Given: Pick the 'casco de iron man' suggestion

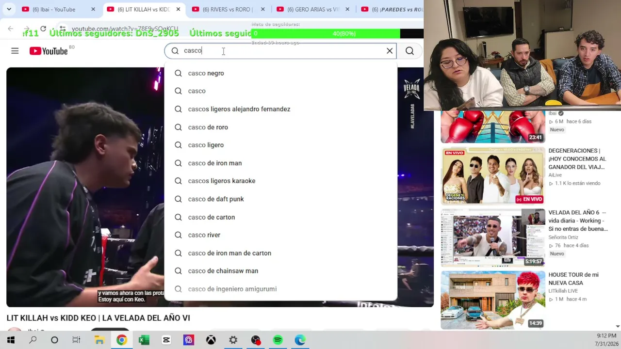Looking at the screenshot, I should pos(280,163).
